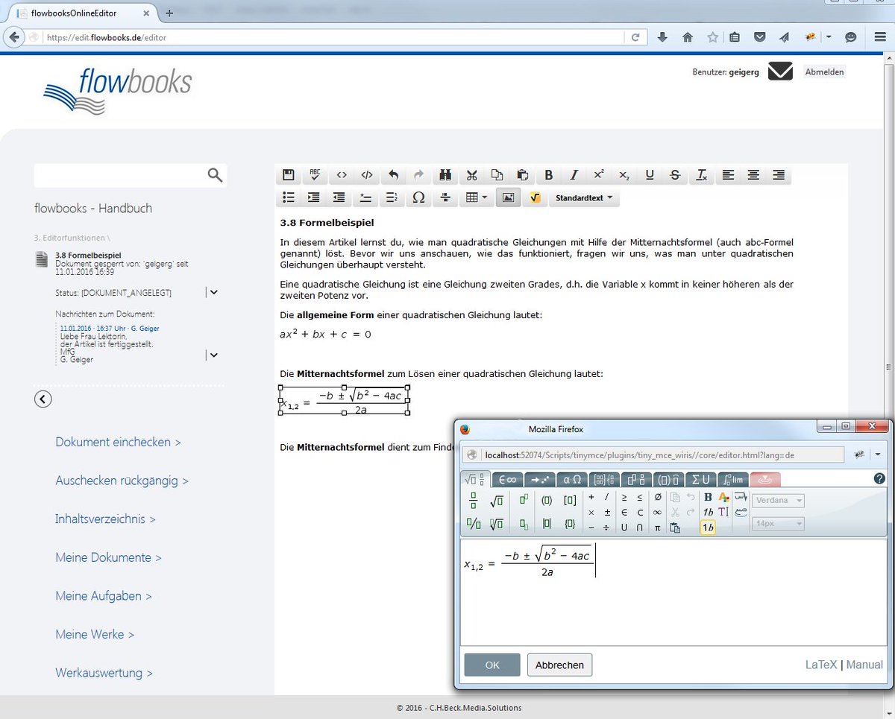Expand the document messages chevron

pyautogui.click(x=213, y=355)
